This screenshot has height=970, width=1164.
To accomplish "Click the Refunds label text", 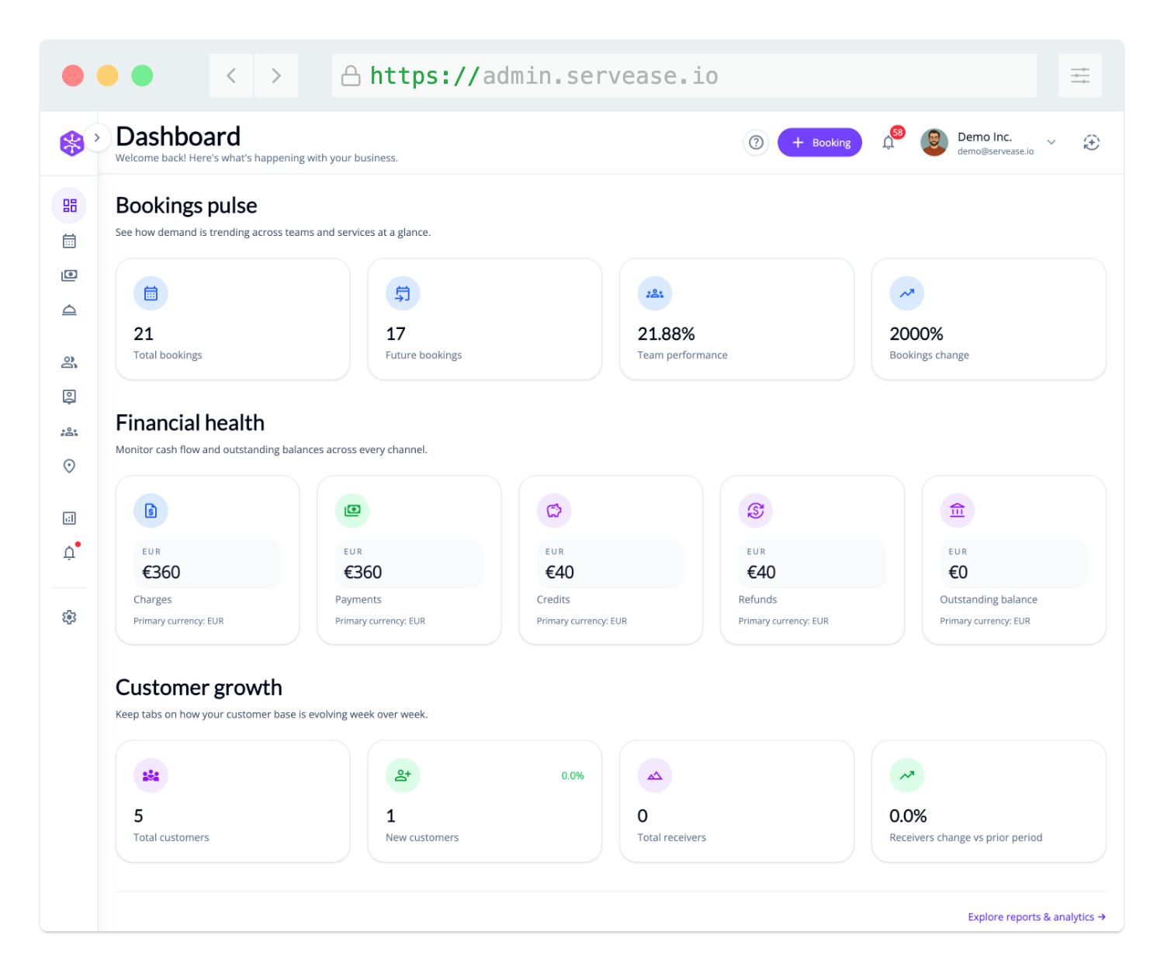I will [x=757, y=600].
